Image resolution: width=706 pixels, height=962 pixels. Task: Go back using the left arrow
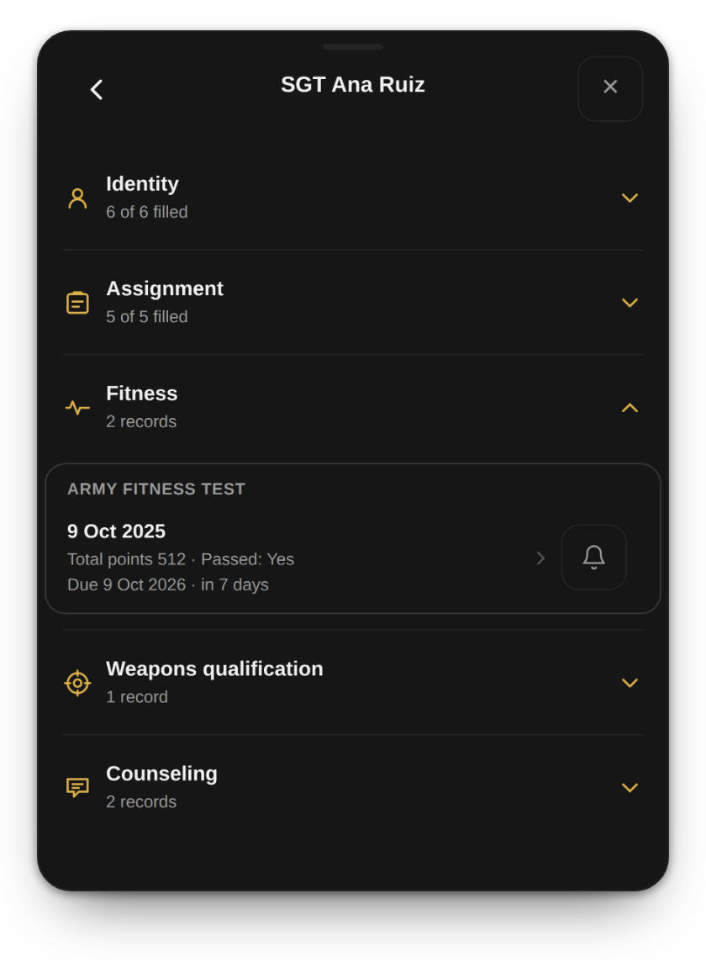(x=97, y=90)
